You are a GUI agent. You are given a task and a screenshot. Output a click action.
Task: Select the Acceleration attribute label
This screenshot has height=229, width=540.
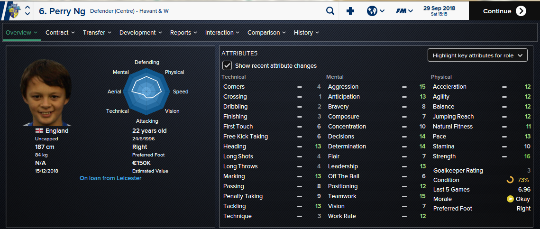click(x=449, y=87)
